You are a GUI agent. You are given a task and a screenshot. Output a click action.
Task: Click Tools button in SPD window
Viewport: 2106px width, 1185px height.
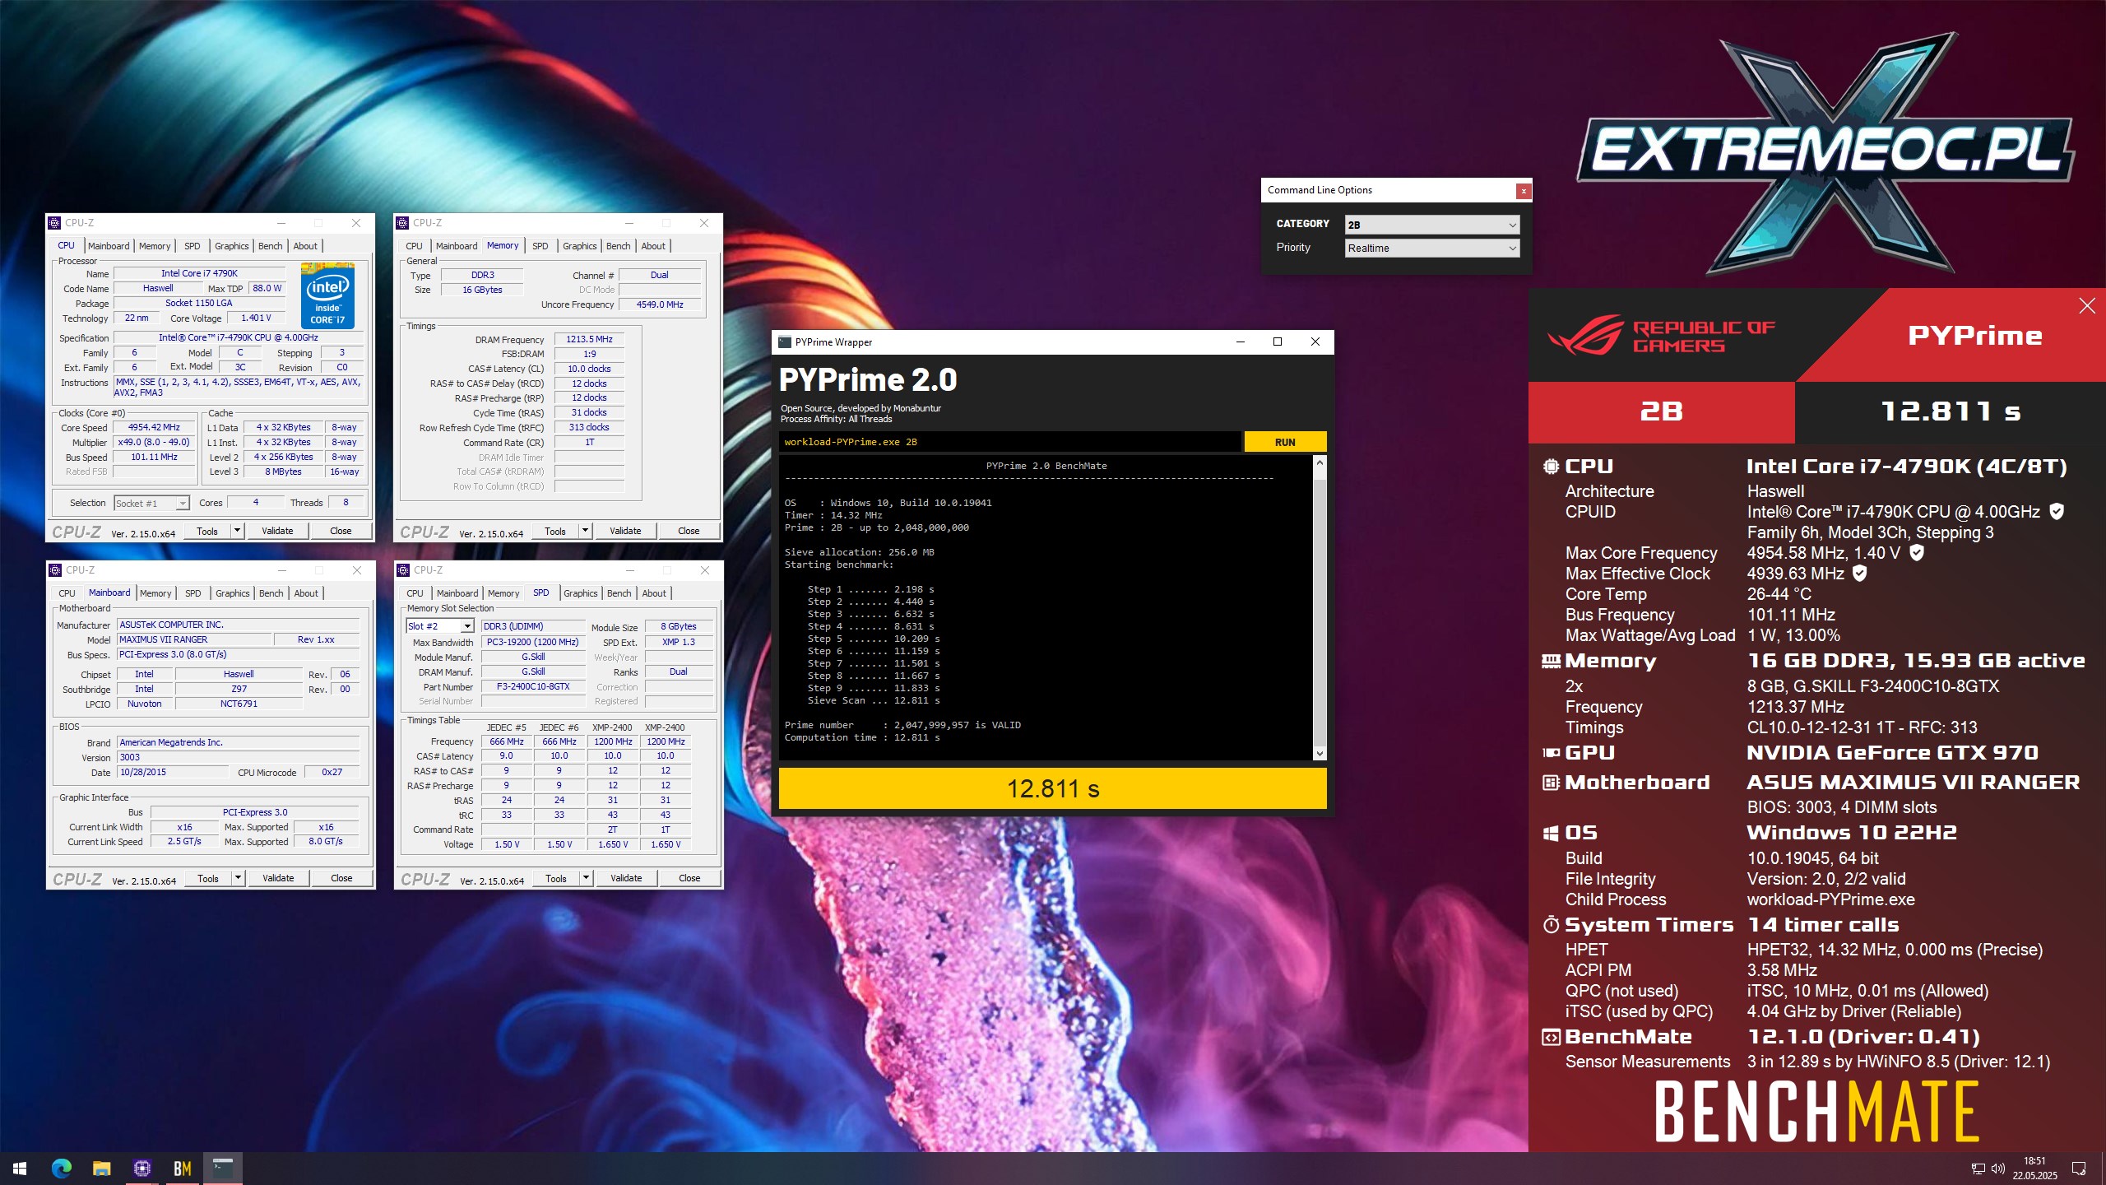click(x=556, y=878)
